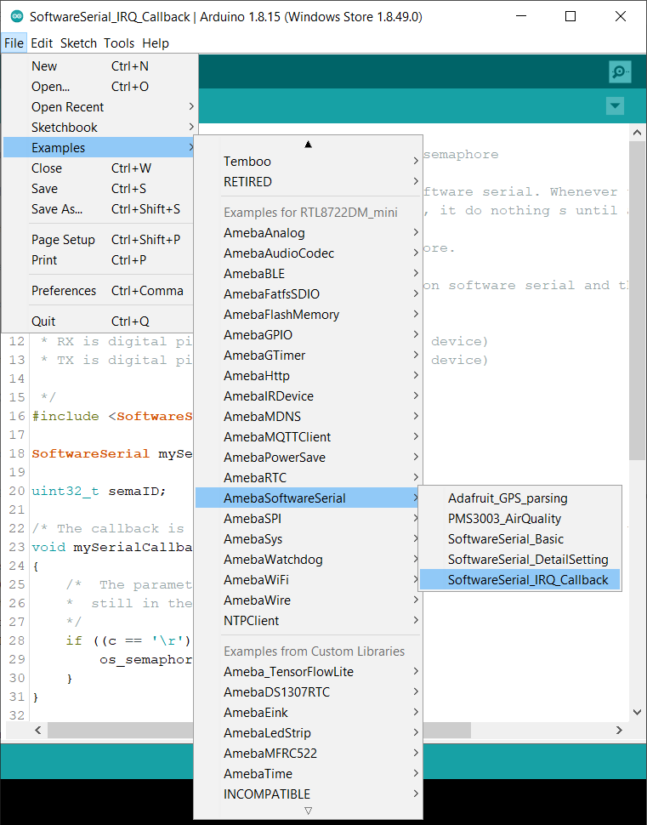Select the AmebaSoftwareSerial entry
Screen dimensions: 647x825
309,498
